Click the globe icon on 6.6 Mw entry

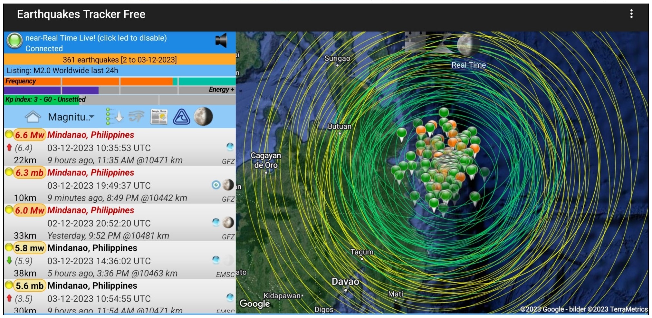(230, 147)
